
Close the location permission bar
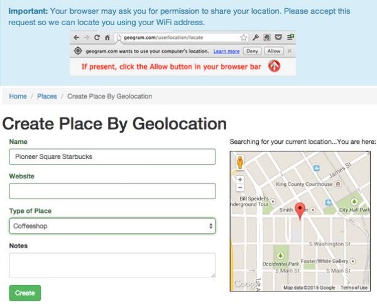pyautogui.click(x=290, y=51)
